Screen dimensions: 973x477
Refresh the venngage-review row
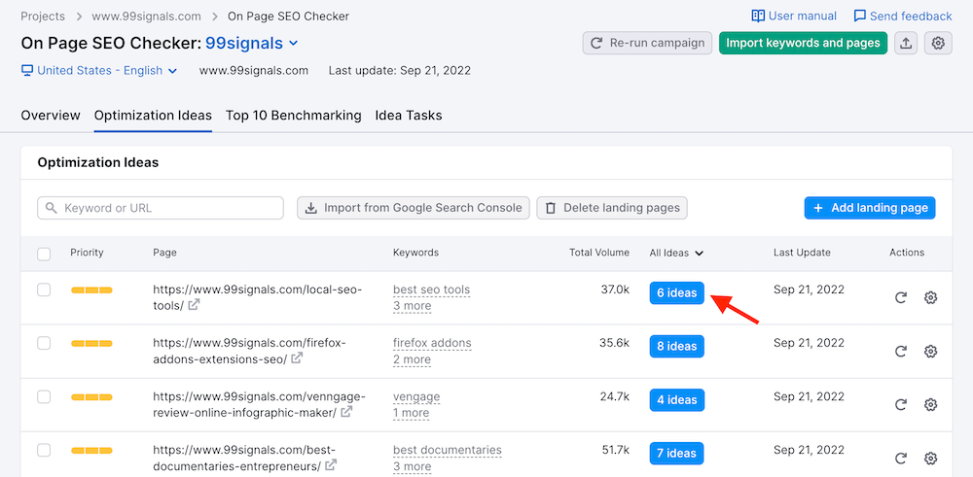point(901,404)
